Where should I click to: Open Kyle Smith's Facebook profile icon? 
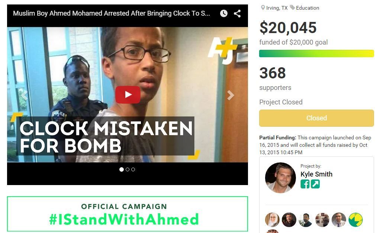click(x=305, y=184)
